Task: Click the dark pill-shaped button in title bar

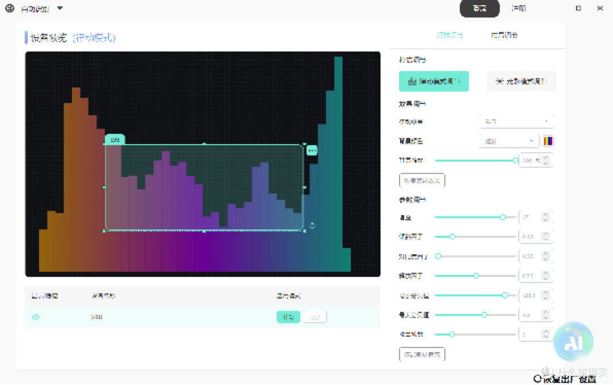Action: [479, 8]
